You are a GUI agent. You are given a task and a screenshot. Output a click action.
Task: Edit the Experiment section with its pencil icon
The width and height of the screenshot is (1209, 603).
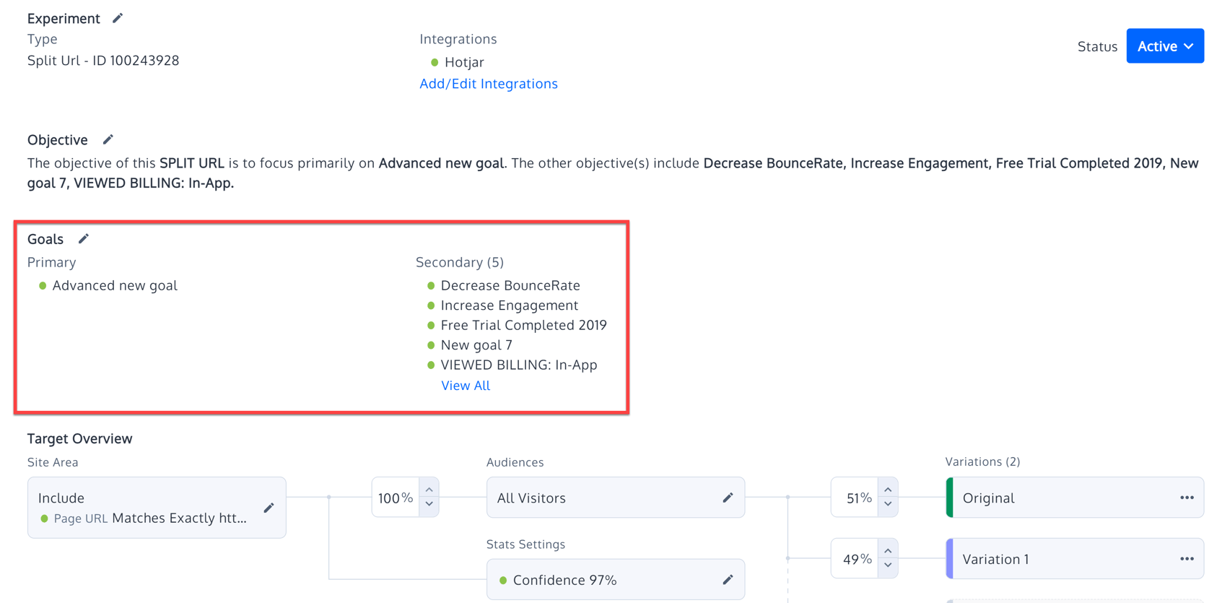pyautogui.click(x=118, y=18)
